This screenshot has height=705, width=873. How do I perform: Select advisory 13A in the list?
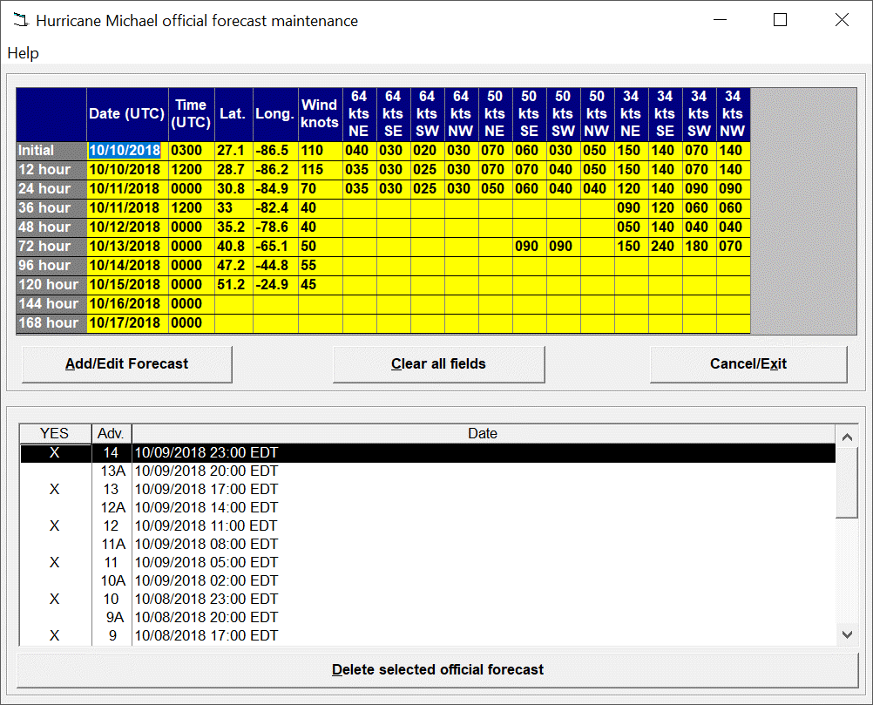point(111,471)
